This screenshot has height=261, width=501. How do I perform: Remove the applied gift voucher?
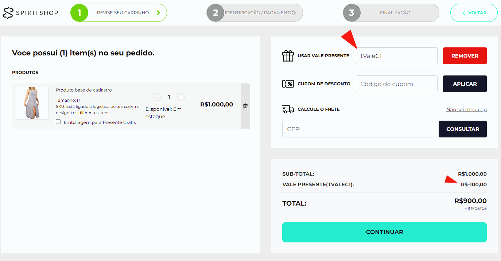(x=465, y=56)
